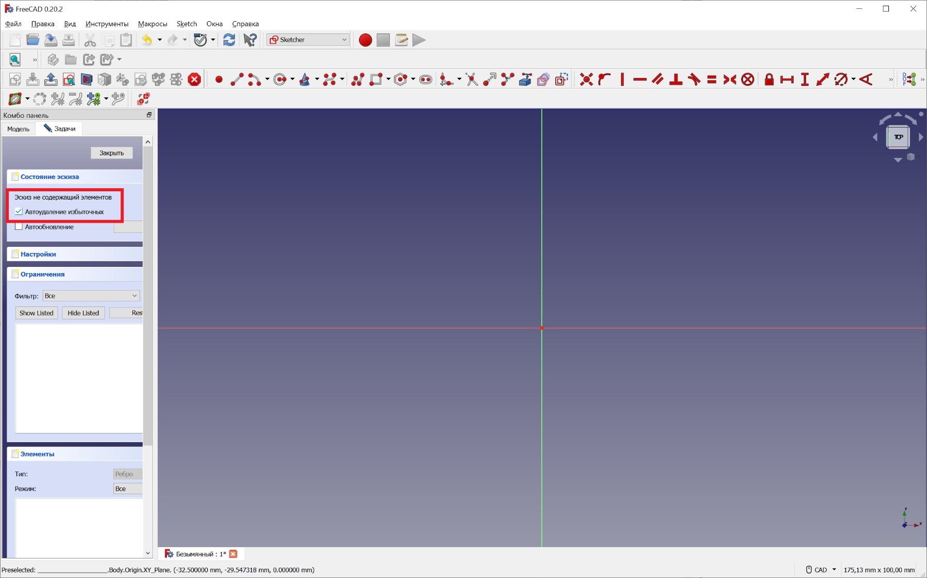The image size is (927, 578).
Task: Click the Hide Listed button
Action: [83, 313]
